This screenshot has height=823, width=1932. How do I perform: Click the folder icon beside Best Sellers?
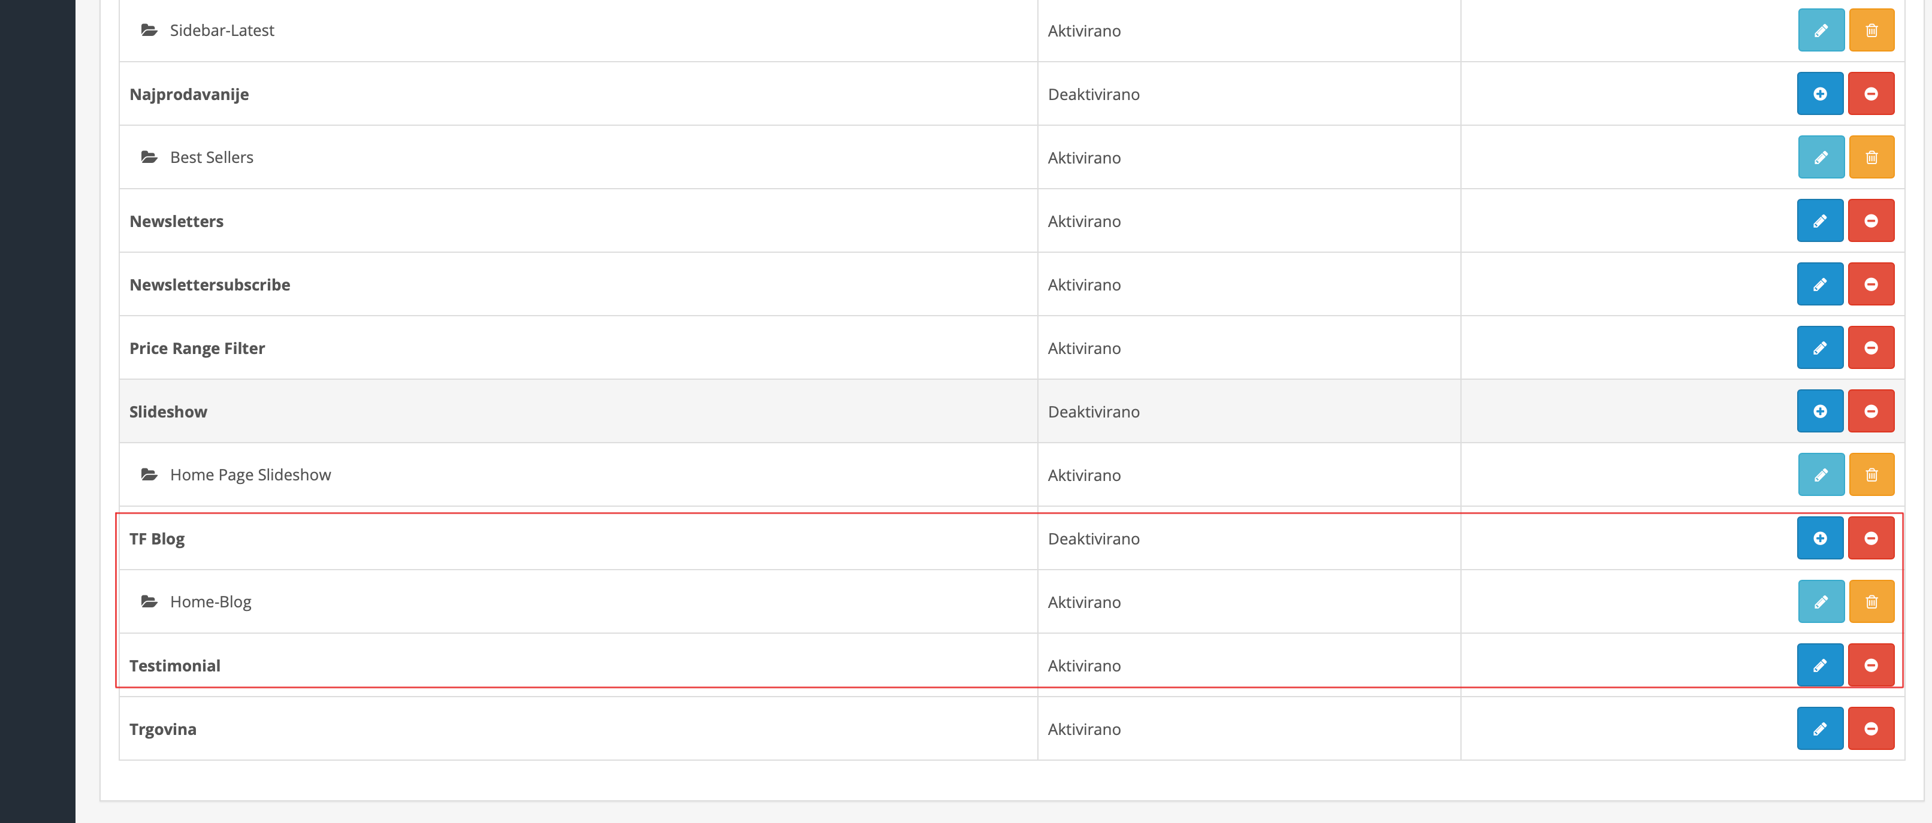tap(149, 157)
